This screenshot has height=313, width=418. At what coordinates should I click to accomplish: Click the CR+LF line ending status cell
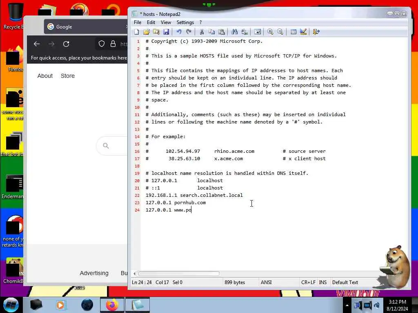point(308,282)
